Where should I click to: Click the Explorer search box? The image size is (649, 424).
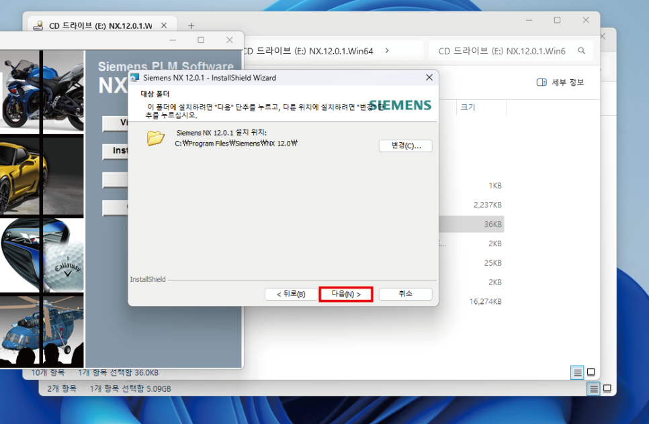point(511,51)
